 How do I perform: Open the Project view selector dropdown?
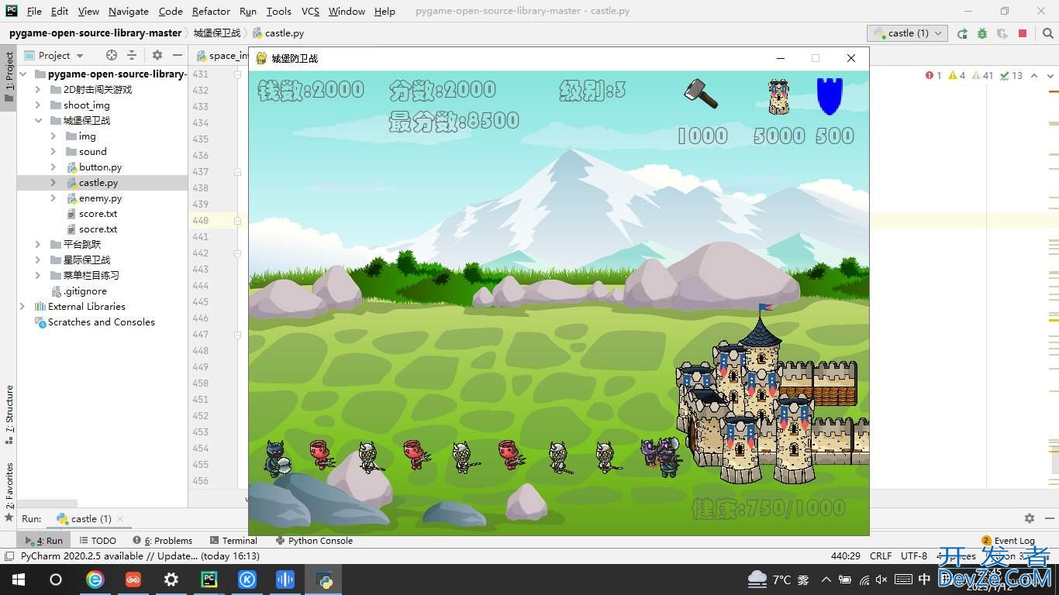[x=54, y=55]
